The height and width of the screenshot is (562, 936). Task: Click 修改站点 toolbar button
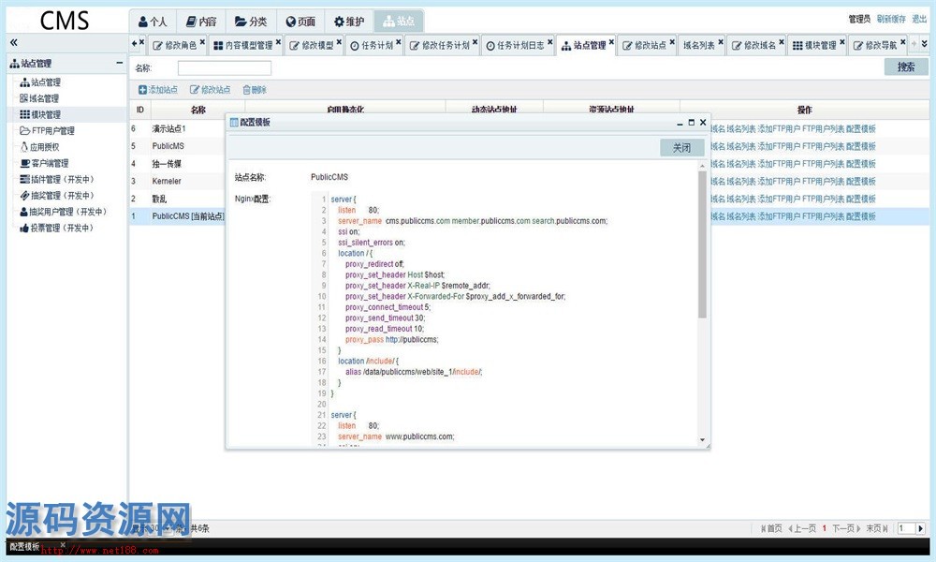pos(210,90)
